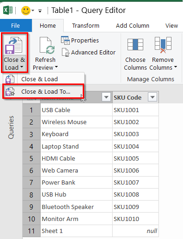Click the Monitor Arm cell
This screenshot has height=239, width=183.
(76, 219)
